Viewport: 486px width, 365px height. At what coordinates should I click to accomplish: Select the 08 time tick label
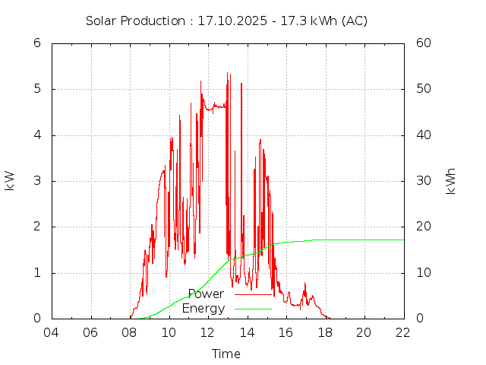(x=130, y=333)
